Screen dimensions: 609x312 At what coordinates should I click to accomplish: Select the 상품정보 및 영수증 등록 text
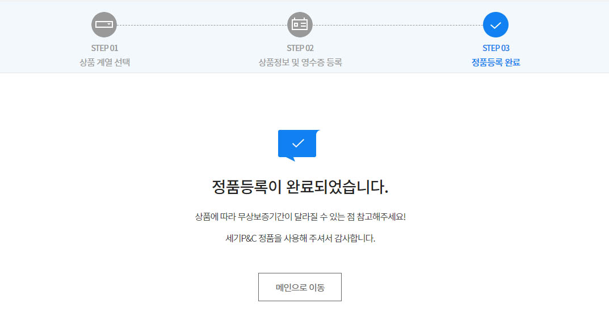pos(300,62)
